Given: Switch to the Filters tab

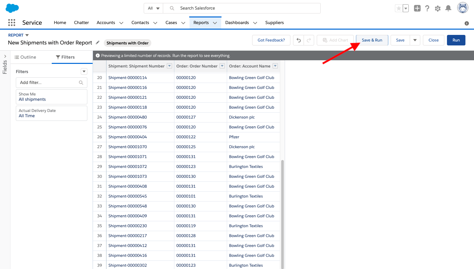Looking at the screenshot, I should click(x=65, y=57).
